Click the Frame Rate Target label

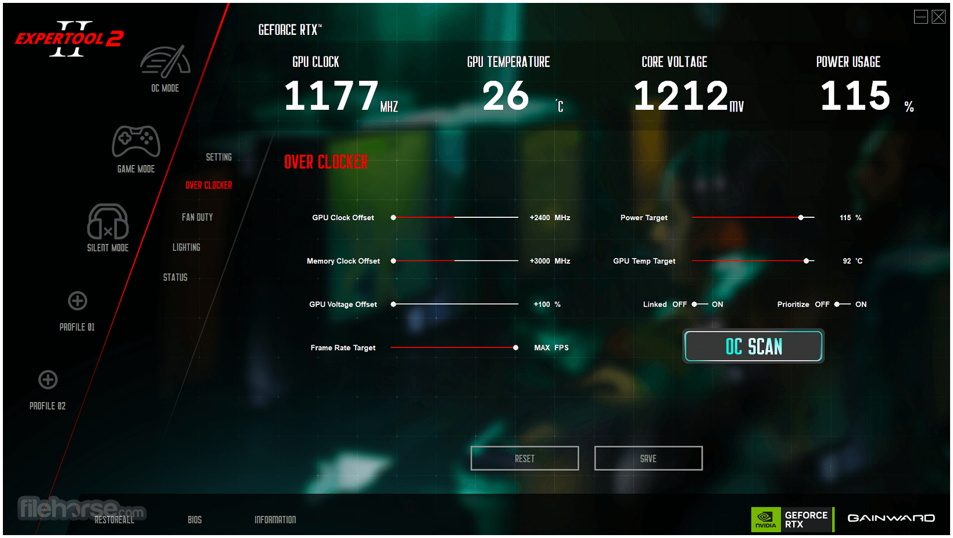coord(343,348)
